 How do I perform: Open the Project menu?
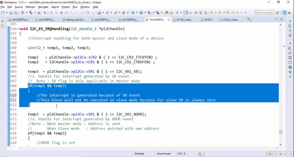coord(66,7)
